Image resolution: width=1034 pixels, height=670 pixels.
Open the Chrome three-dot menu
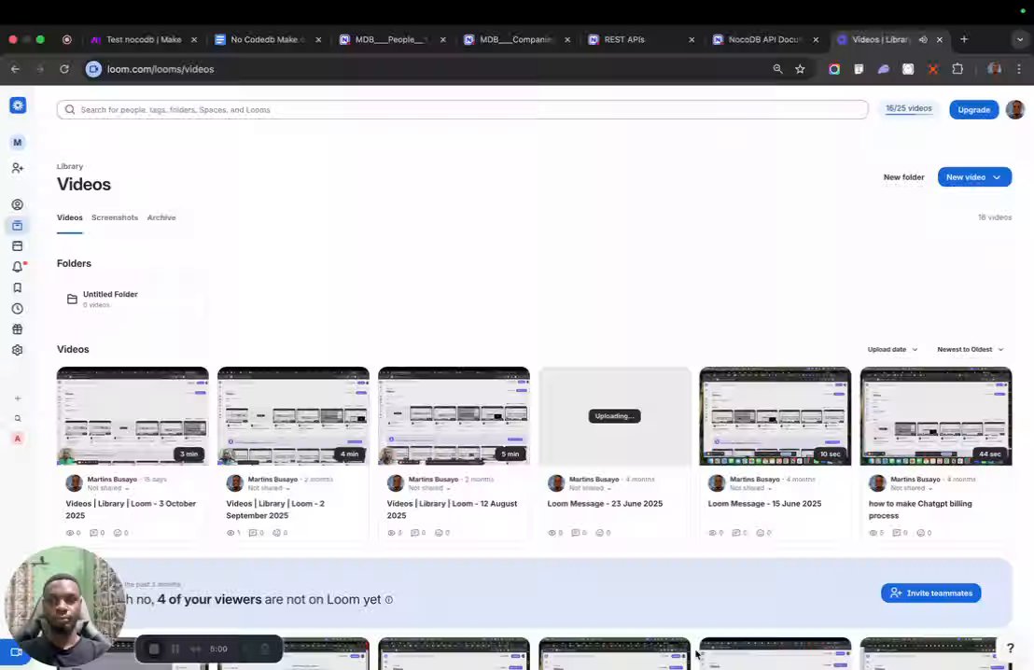pos(1019,69)
